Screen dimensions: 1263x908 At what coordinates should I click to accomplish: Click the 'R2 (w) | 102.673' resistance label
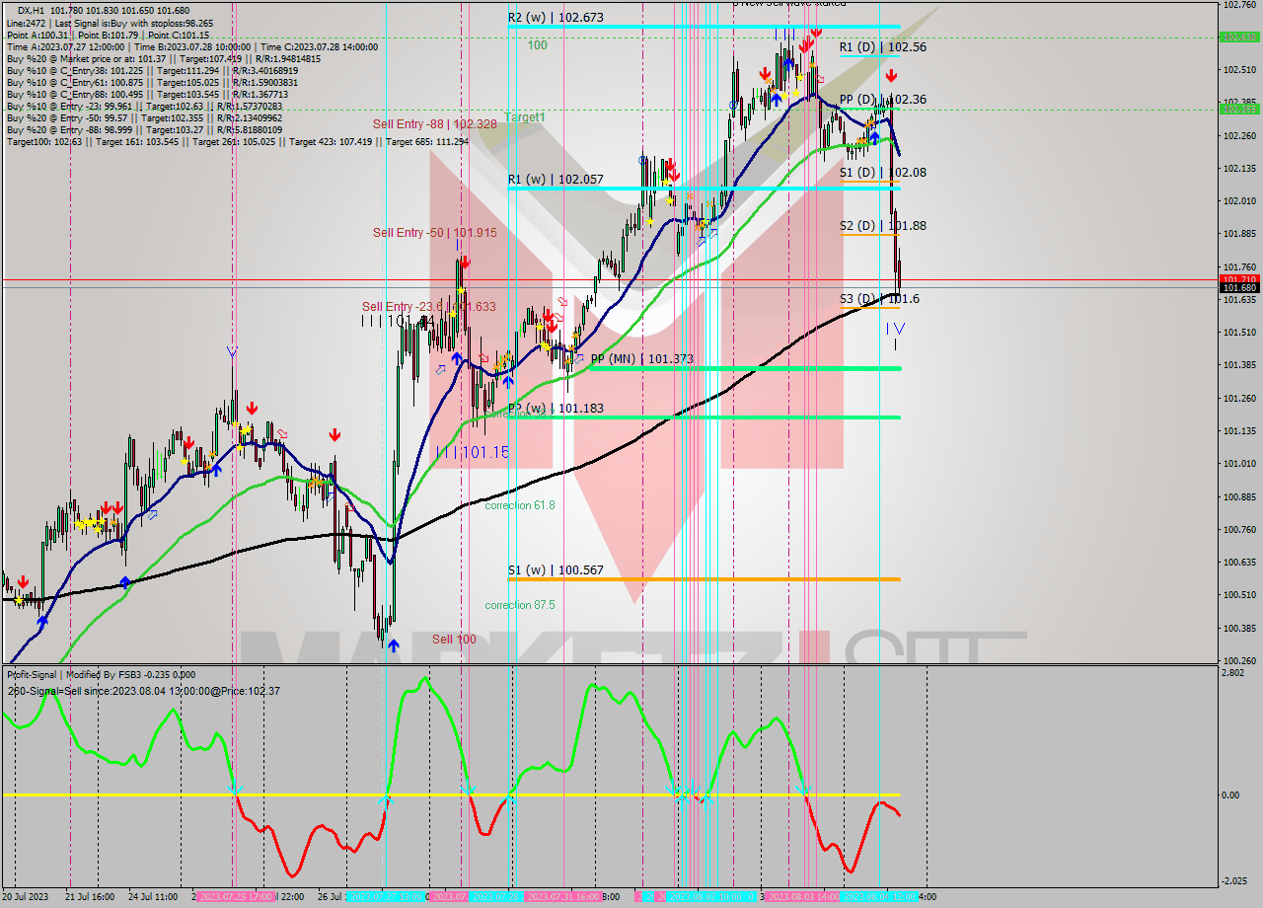[x=556, y=18]
